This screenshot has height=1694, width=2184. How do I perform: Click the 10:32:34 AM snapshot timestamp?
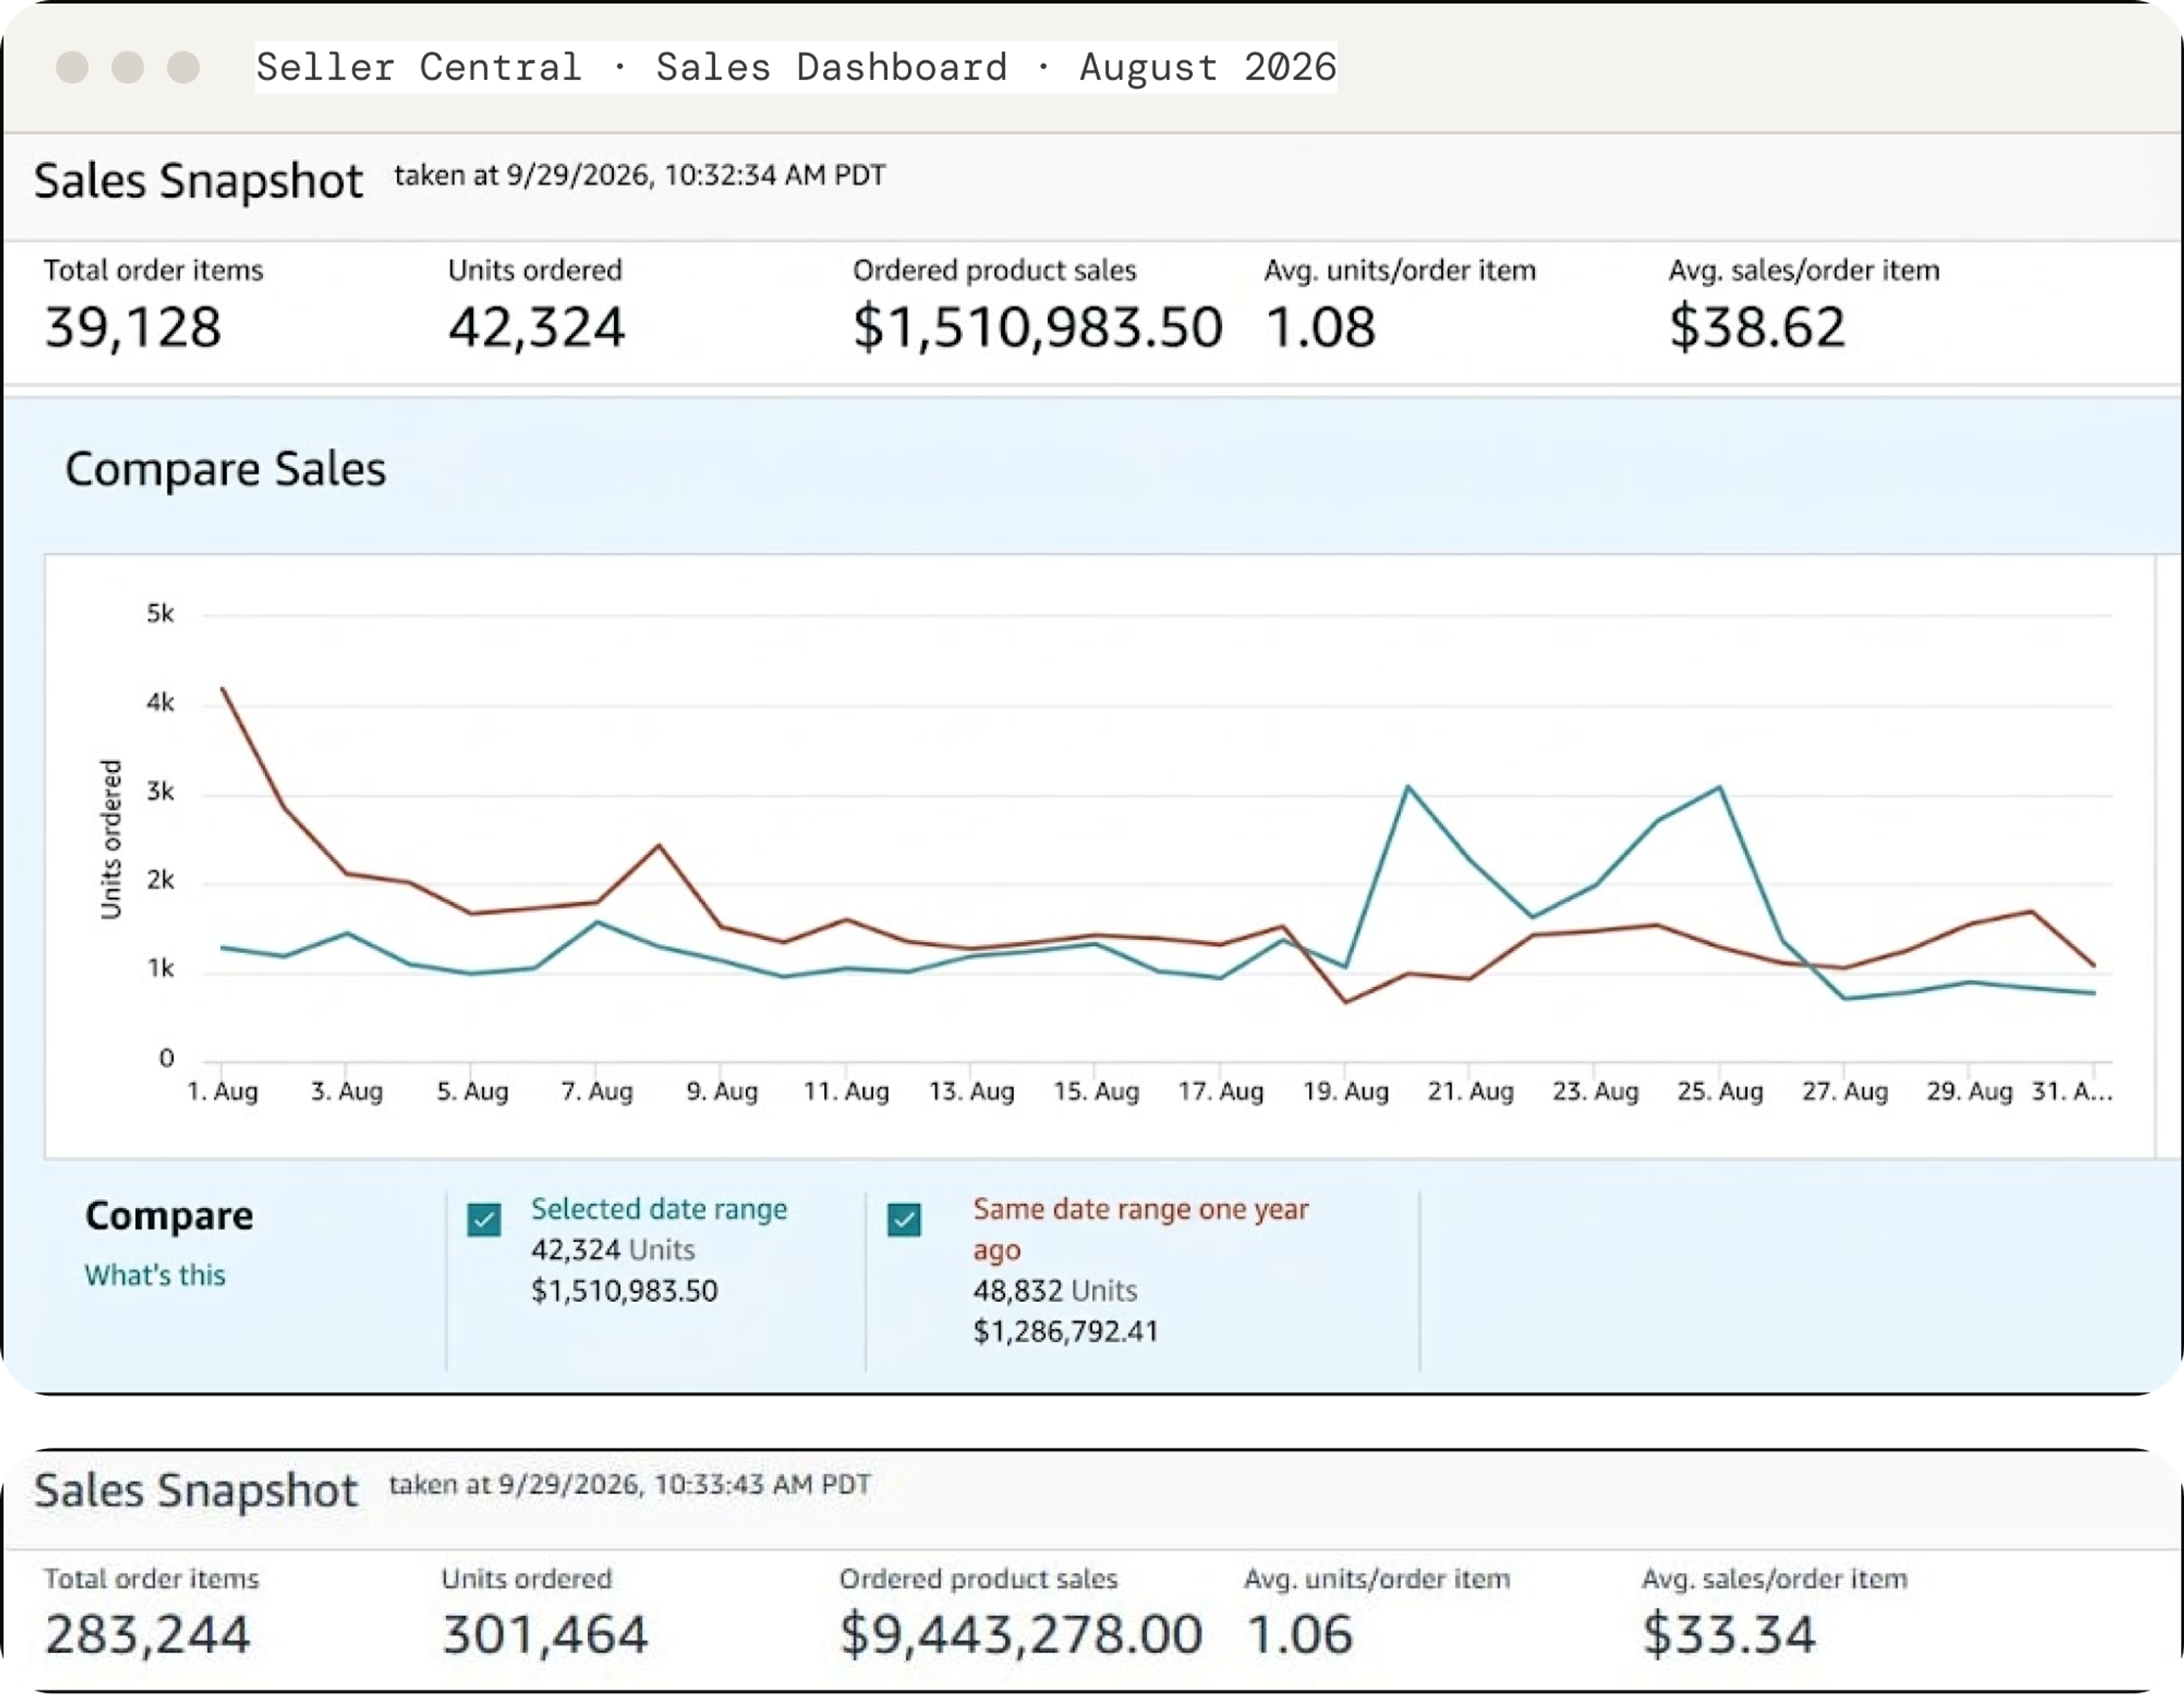tap(640, 175)
